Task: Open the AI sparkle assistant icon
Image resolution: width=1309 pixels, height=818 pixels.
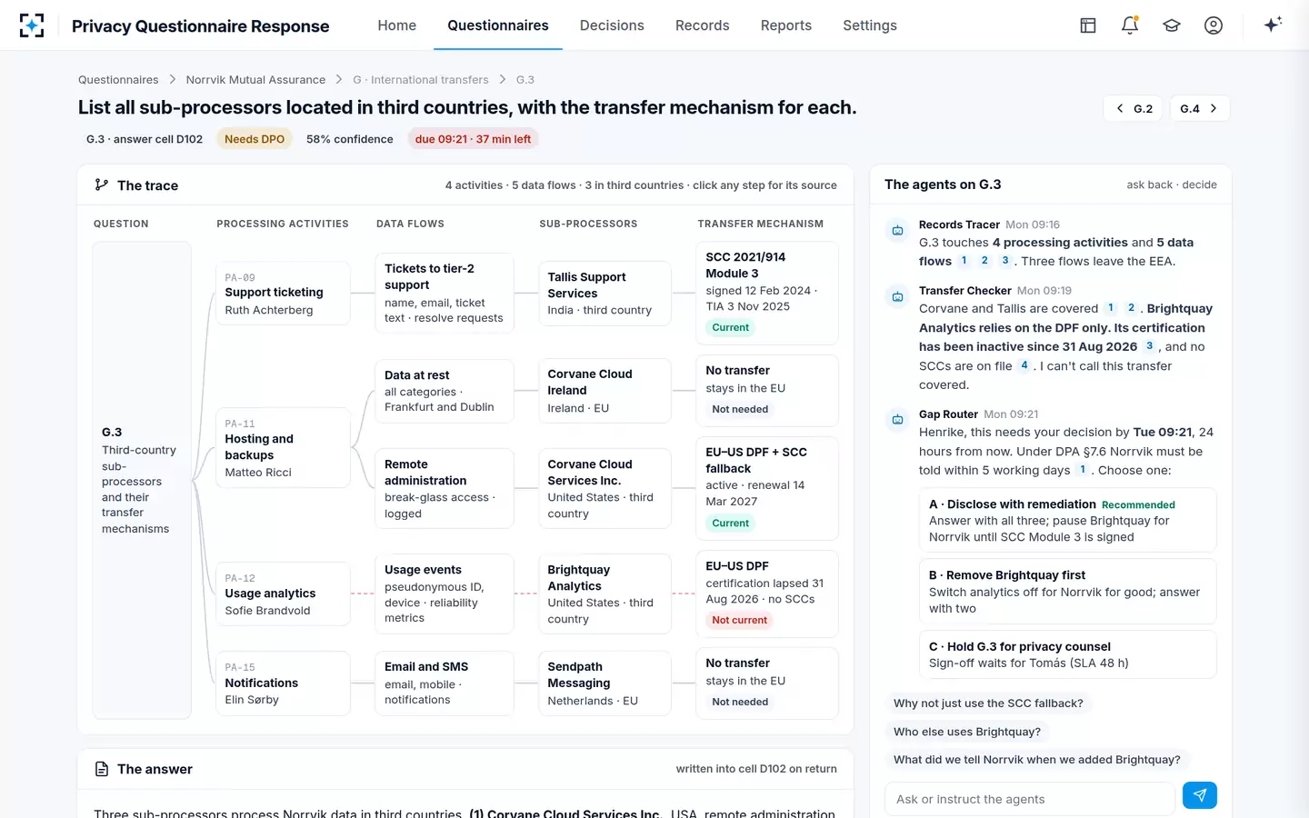Action: 1273,25
